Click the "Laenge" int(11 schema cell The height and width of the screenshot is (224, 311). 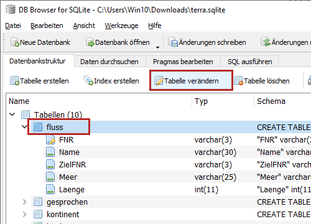click(284, 190)
